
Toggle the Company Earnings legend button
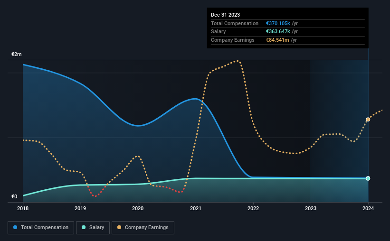(x=143, y=228)
